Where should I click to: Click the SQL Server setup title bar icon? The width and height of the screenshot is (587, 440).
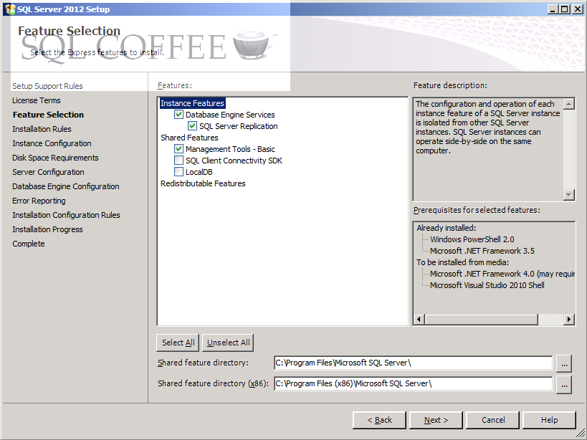(x=10, y=9)
